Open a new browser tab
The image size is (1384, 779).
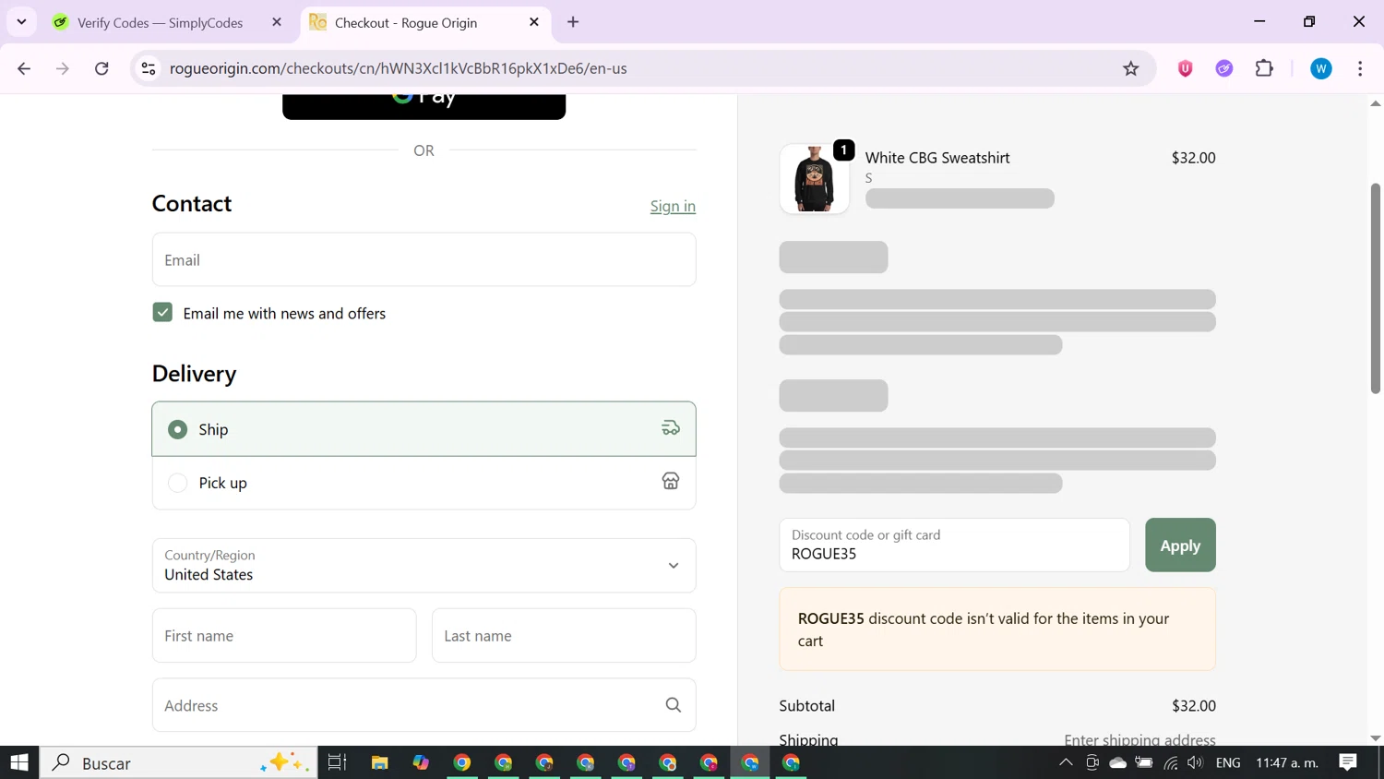pyautogui.click(x=573, y=22)
